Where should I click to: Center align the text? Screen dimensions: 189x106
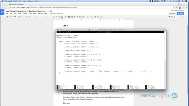tap(75, 17)
